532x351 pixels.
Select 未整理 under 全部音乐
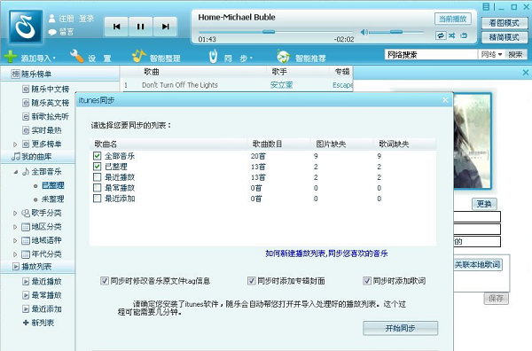point(52,199)
